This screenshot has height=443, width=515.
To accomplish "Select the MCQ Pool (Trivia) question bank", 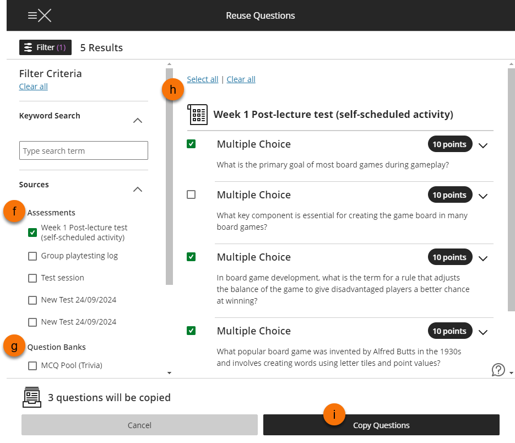I will pos(32,365).
